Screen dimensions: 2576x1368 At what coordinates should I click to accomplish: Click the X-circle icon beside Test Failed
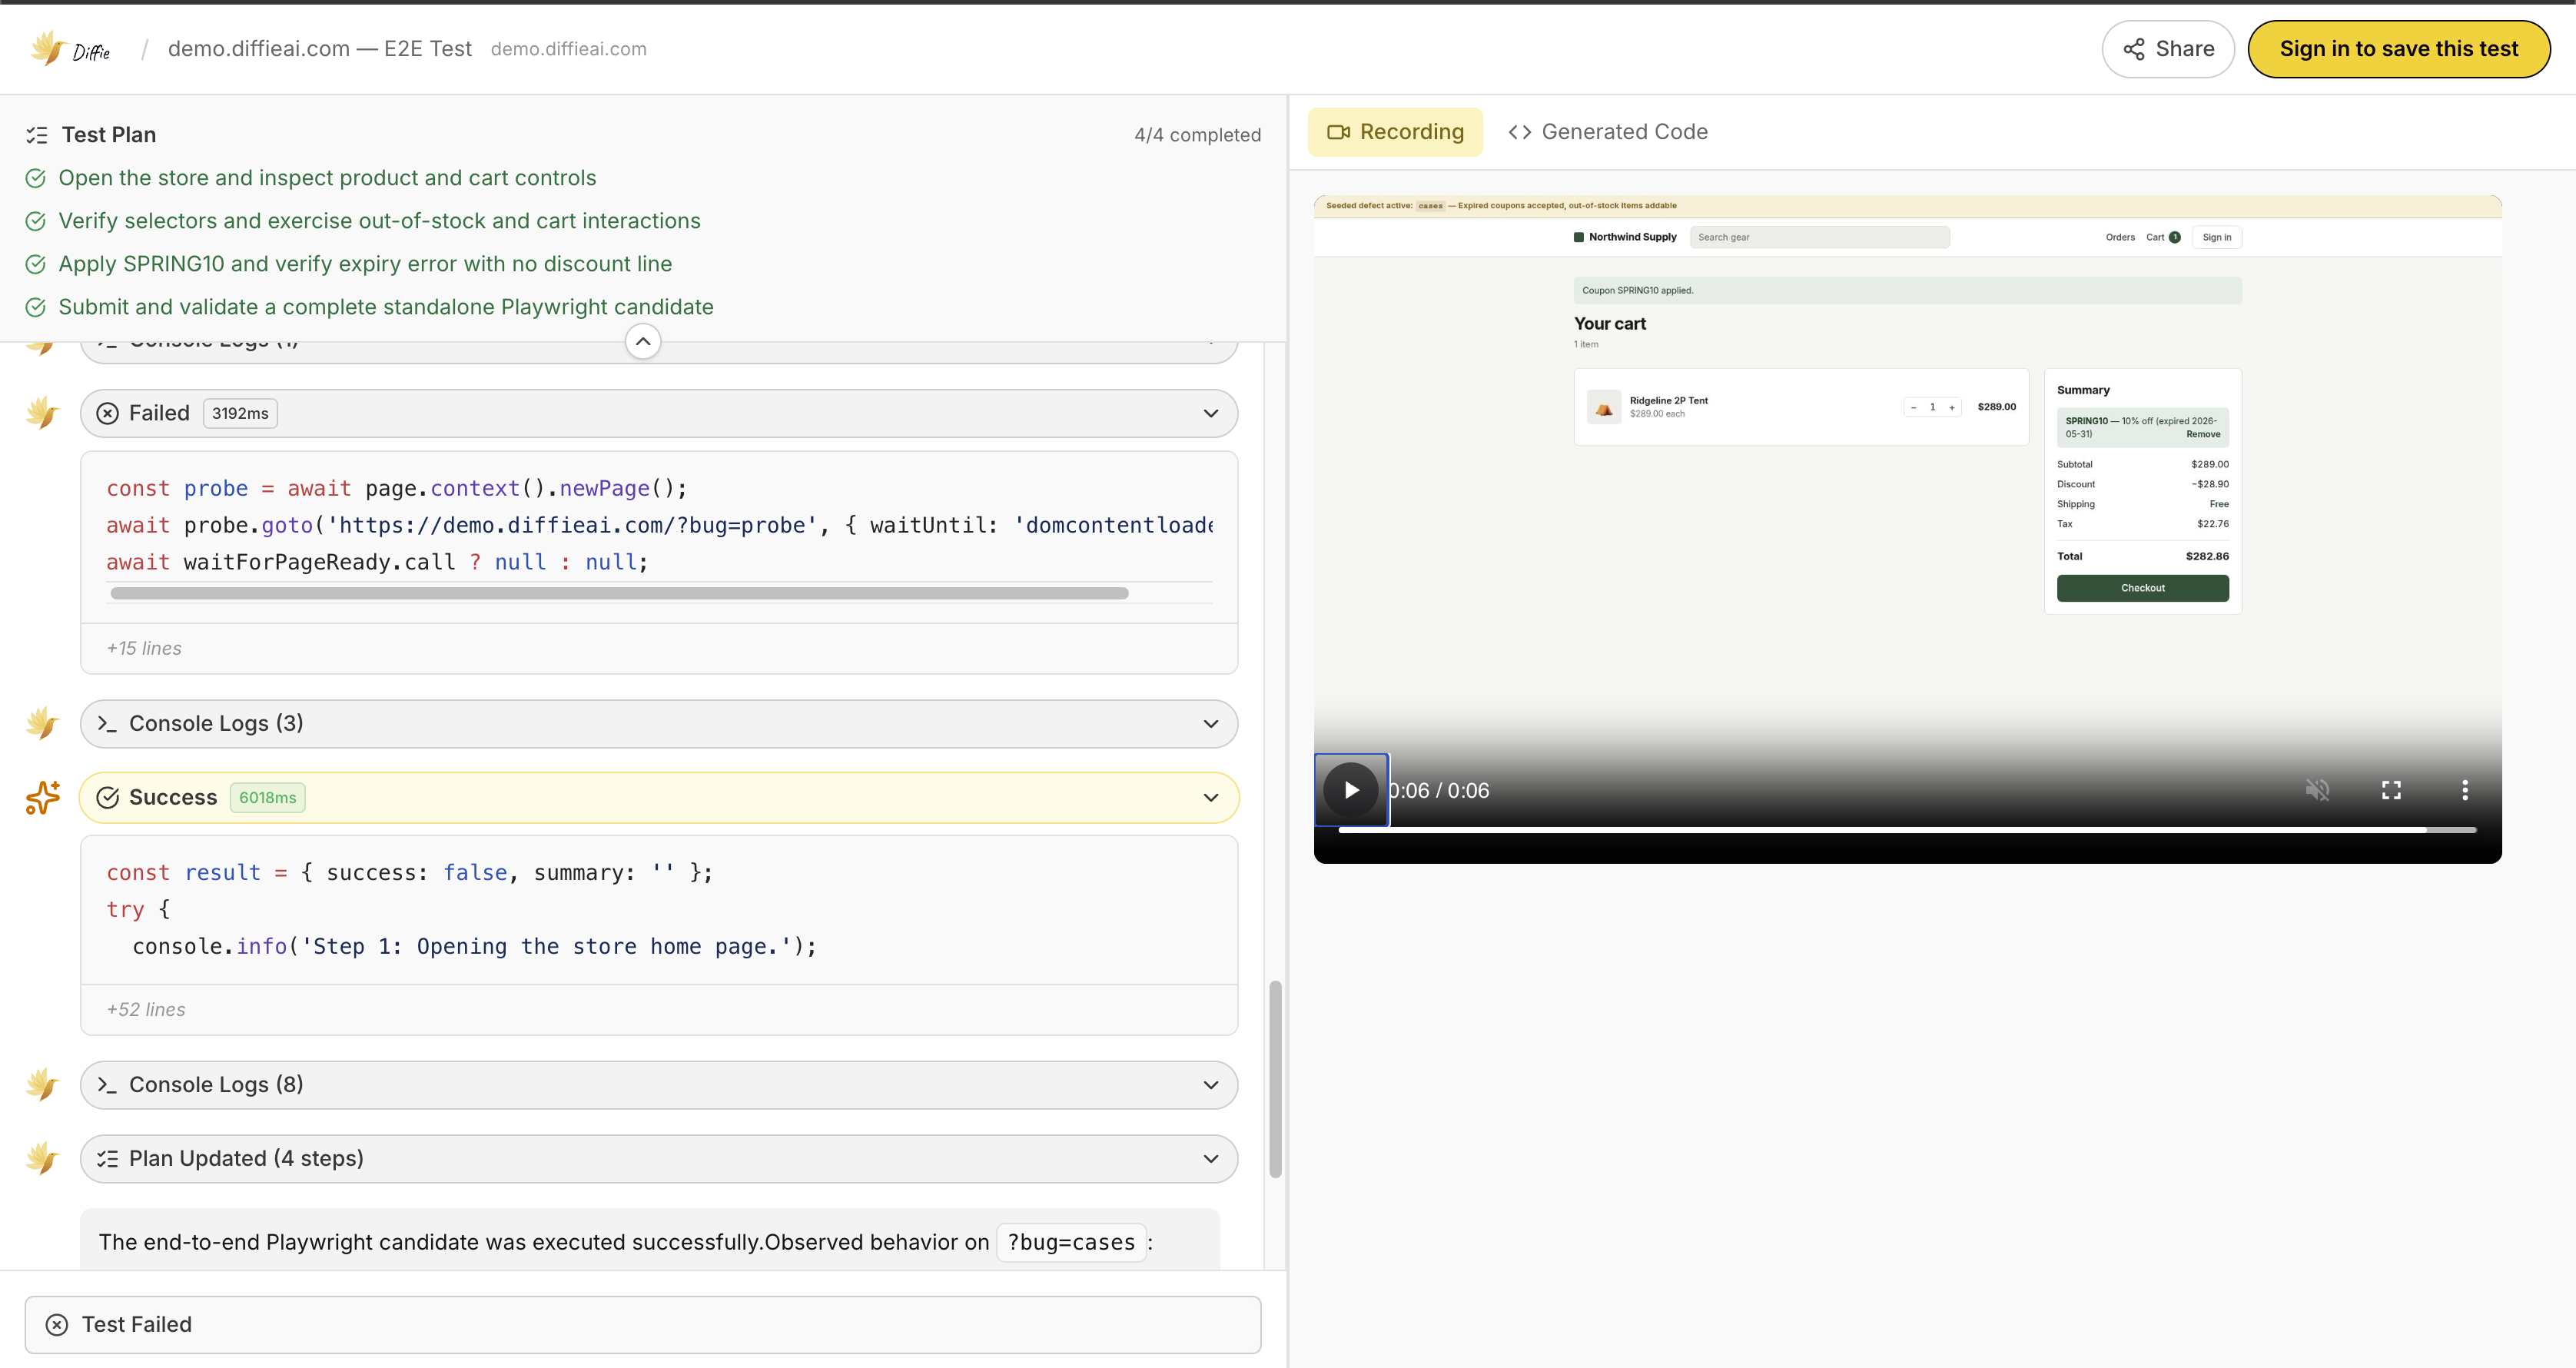[x=57, y=1325]
